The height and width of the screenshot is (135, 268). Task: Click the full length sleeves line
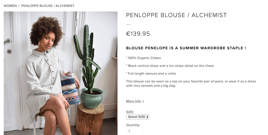click(151, 74)
